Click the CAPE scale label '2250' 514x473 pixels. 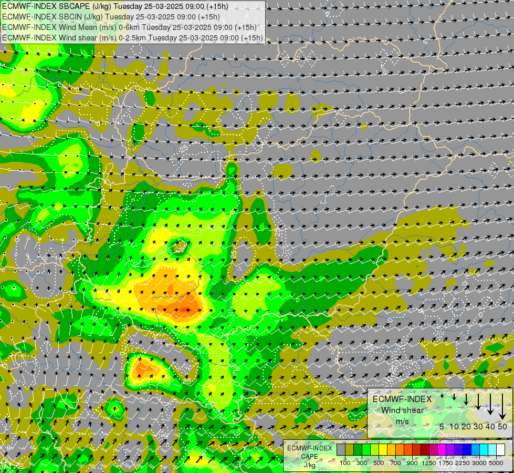tap(463, 463)
